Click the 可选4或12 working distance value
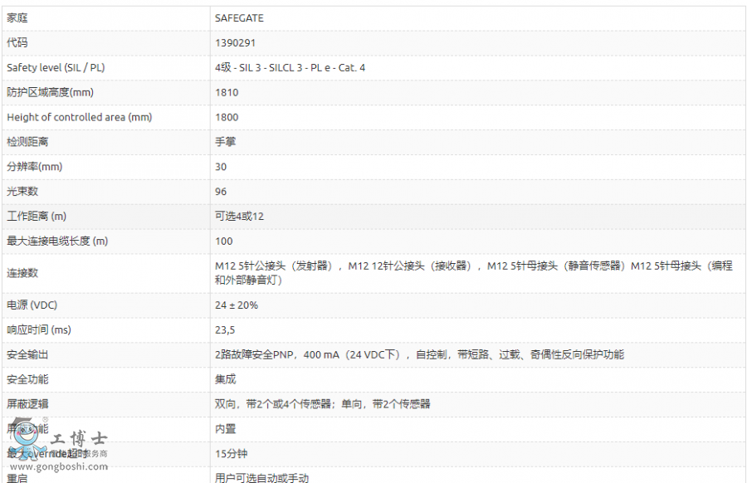 pos(239,217)
